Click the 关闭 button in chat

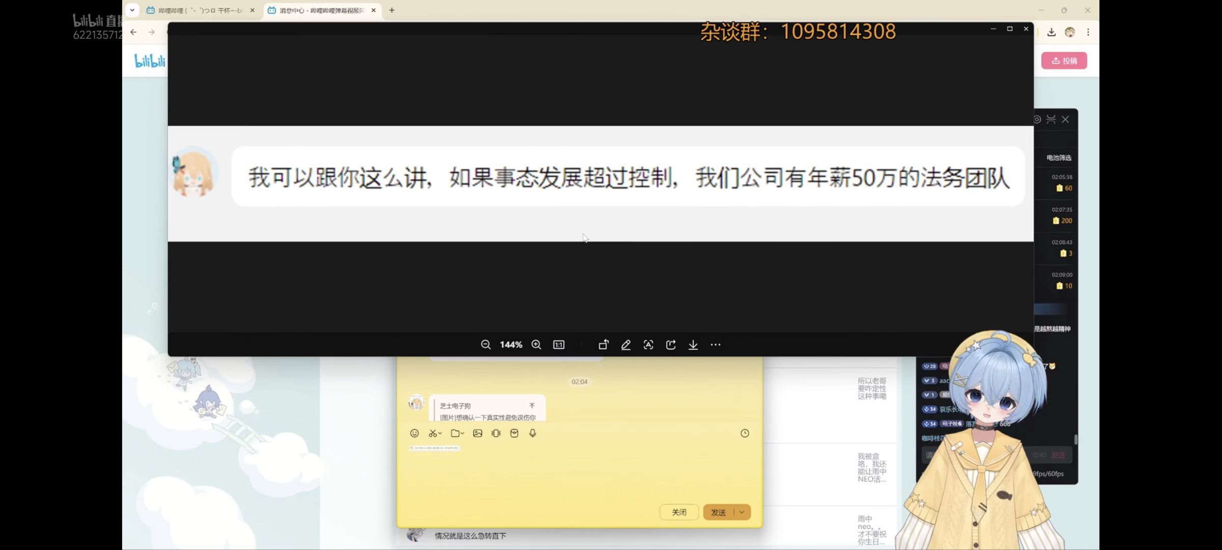(x=679, y=512)
